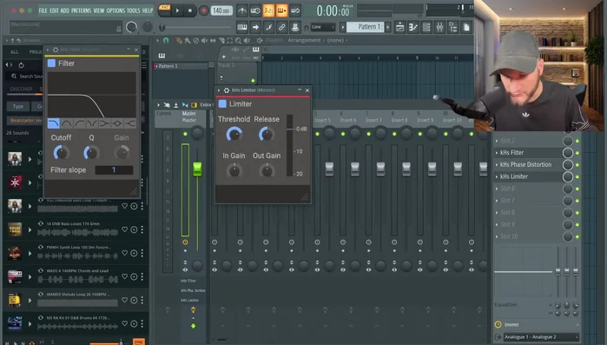Expand the pattern selector arrow left of Pattern 1
Image resolution: width=607 pixels, height=345 pixels.
tap(343, 27)
